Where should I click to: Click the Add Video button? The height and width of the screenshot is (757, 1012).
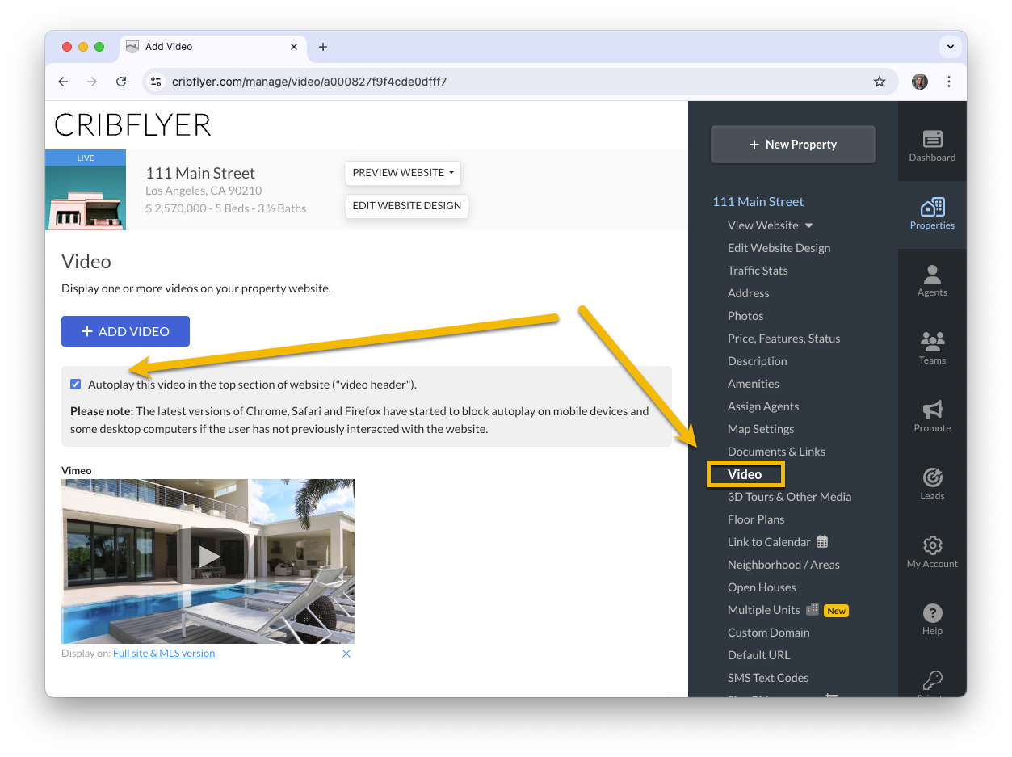coord(125,331)
